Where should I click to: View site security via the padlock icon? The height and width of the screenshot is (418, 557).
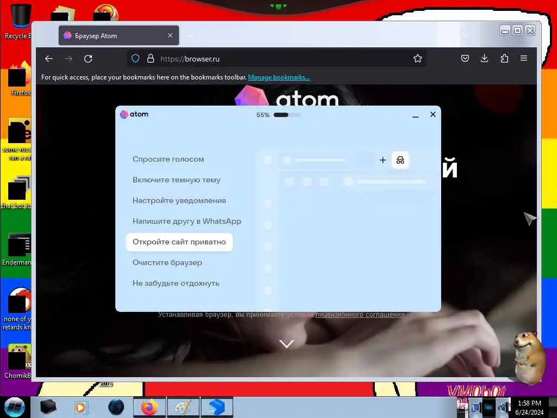151,58
